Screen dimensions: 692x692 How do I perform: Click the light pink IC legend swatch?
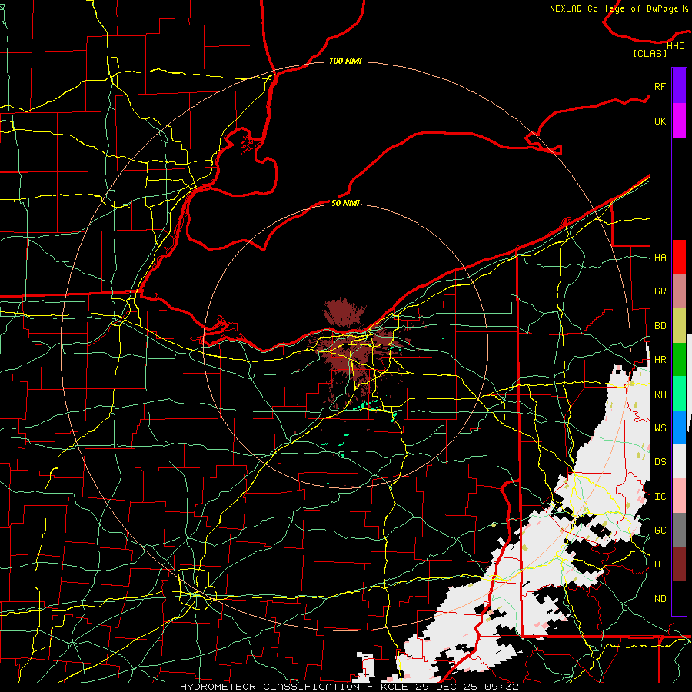tap(679, 496)
